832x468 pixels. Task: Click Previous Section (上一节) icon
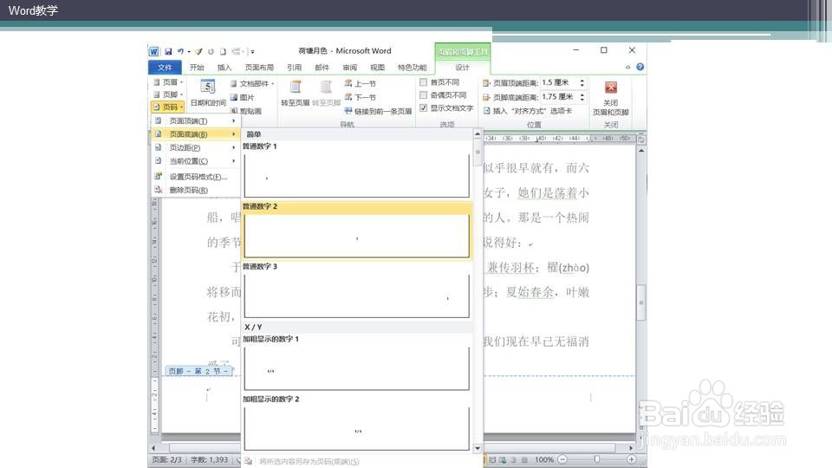tap(348, 83)
